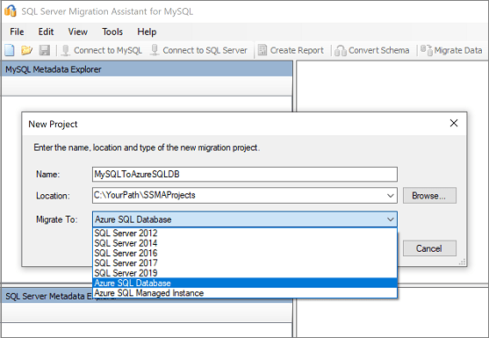Click the Browse... button

429,196
